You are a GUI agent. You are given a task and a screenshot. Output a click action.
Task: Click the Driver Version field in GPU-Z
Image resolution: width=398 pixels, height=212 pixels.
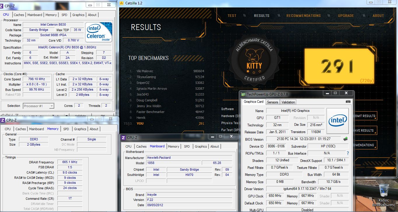pos(307,189)
